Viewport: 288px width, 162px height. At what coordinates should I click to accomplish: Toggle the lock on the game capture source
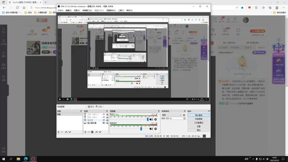pos(107,120)
